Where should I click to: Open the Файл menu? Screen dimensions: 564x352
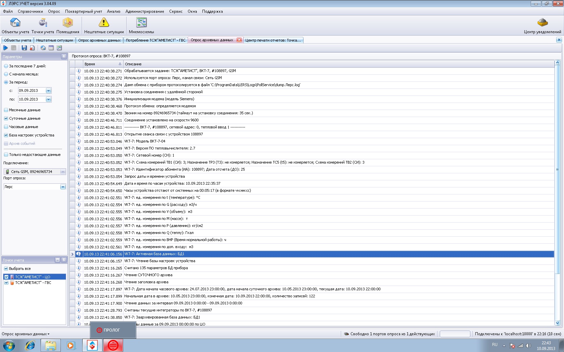click(8, 11)
